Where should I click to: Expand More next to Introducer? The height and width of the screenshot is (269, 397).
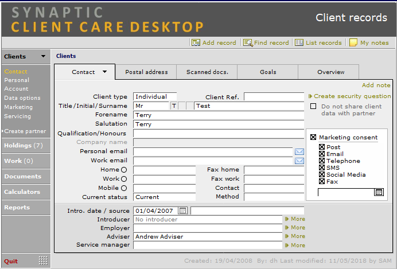point(295,219)
